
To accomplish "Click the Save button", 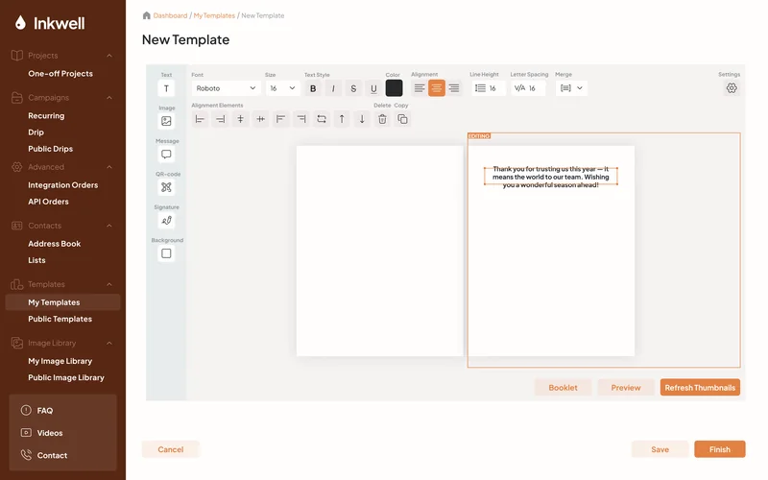I will 660,449.
